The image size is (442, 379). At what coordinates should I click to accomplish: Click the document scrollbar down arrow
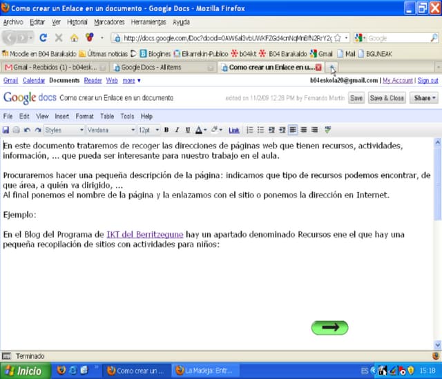coord(437,344)
